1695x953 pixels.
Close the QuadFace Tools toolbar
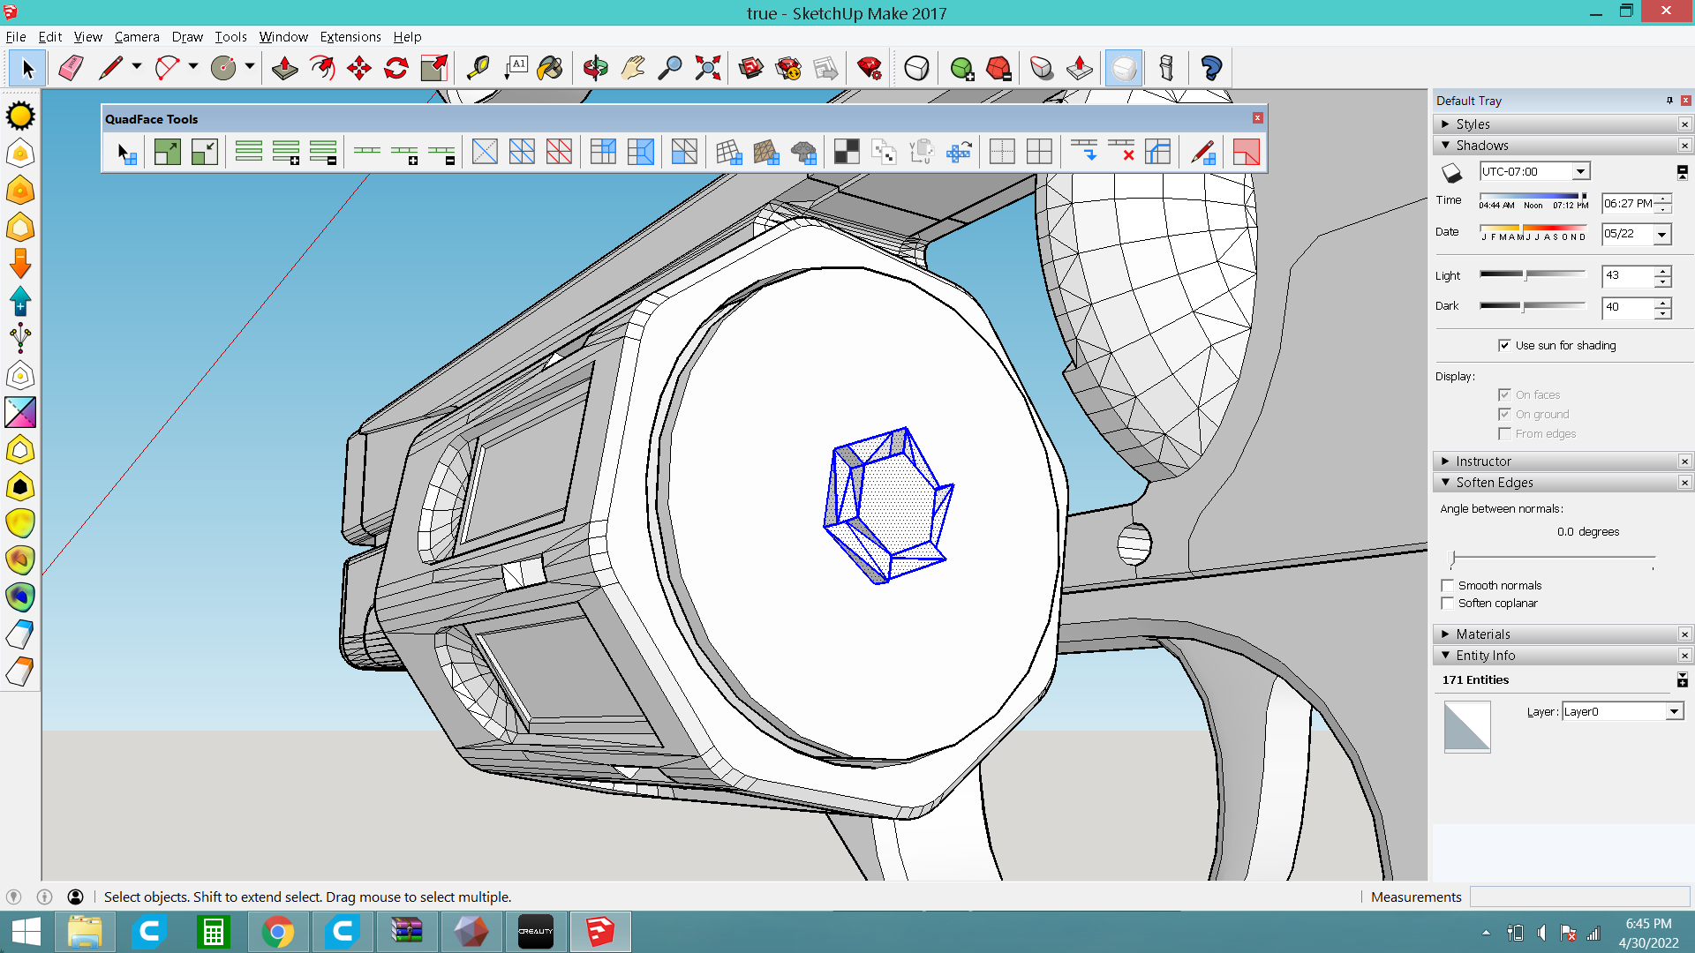tap(1258, 118)
